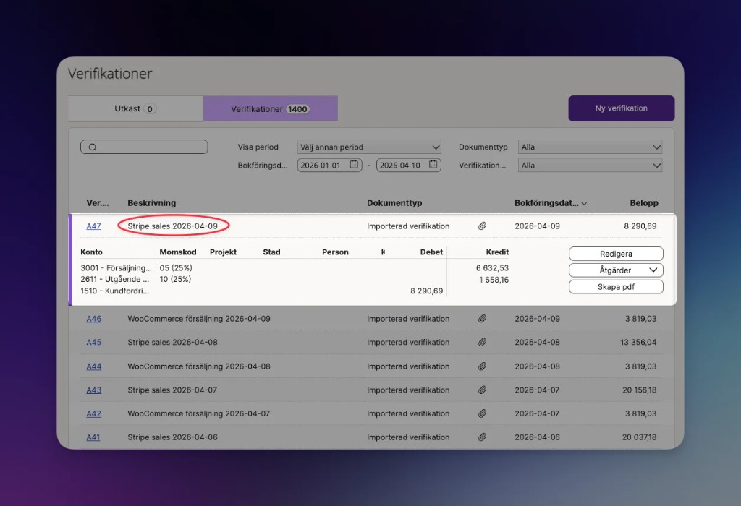Click the paperclip icon on row A45
Viewport: 741px width, 506px height.
click(482, 343)
